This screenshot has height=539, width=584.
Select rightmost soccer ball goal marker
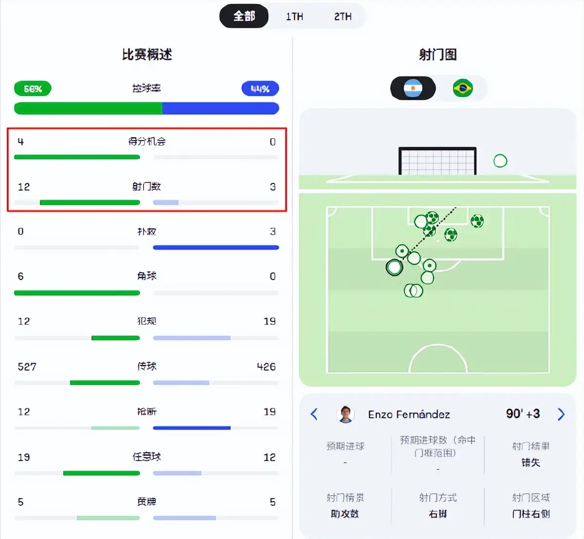click(477, 221)
